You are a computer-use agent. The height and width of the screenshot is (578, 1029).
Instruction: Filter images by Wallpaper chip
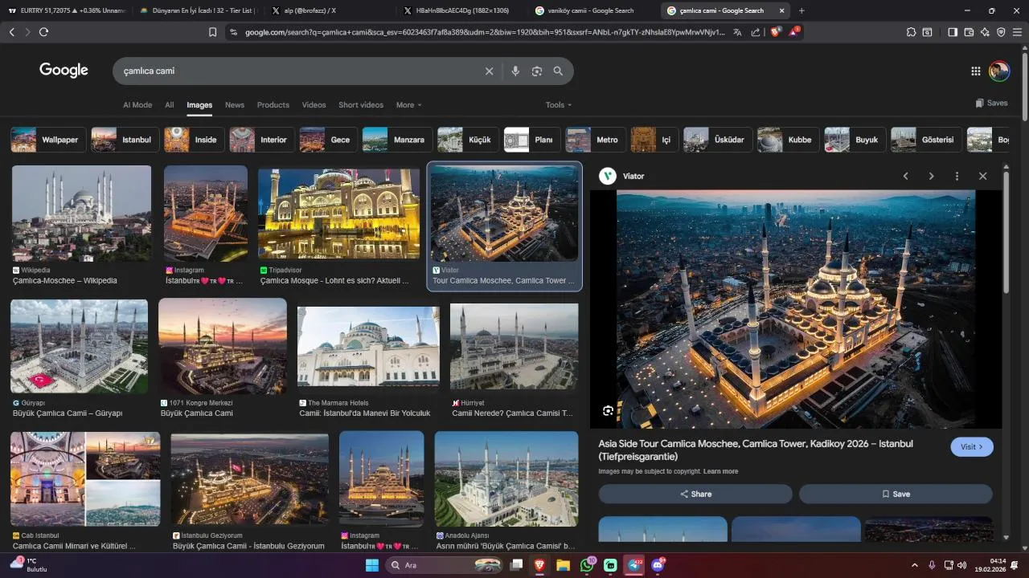tap(47, 140)
